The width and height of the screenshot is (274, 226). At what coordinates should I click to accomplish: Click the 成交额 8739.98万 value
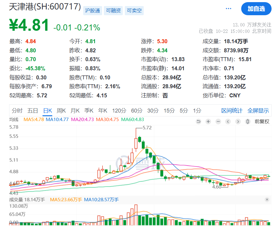(x=236, y=50)
